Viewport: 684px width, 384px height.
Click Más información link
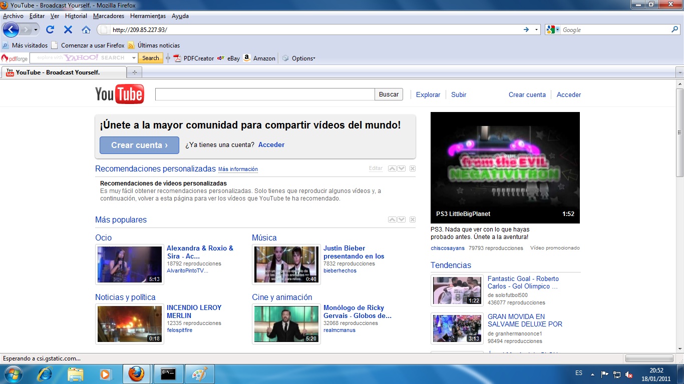pos(238,169)
